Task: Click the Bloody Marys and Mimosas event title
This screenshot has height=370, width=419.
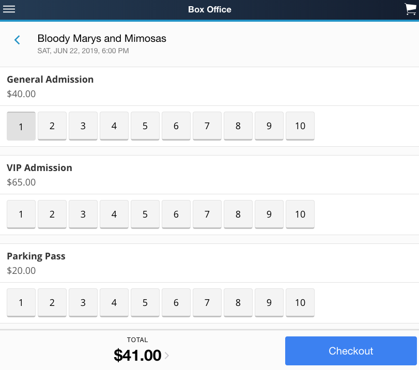Action: tap(102, 39)
